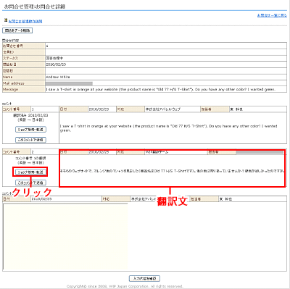Image resolution: width=290 pixels, height=289 pixels.
Task: Click the inquiry Message text in the top table
Action: 160,89
